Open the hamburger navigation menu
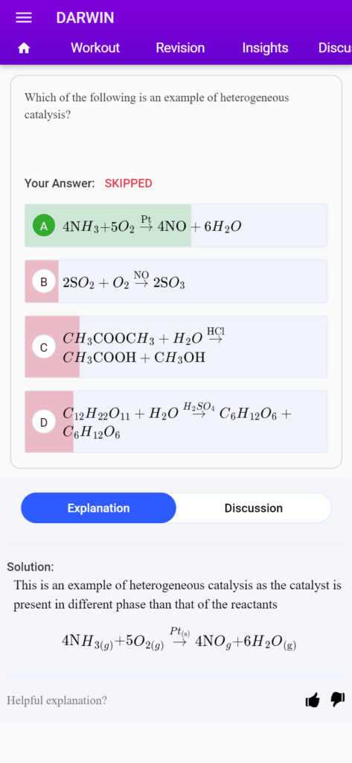Image resolution: width=352 pixels, height=763 pixels. point(24,18)
